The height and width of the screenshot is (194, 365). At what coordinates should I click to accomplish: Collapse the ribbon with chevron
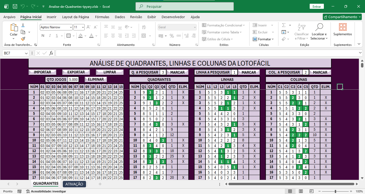coord(359,44)
